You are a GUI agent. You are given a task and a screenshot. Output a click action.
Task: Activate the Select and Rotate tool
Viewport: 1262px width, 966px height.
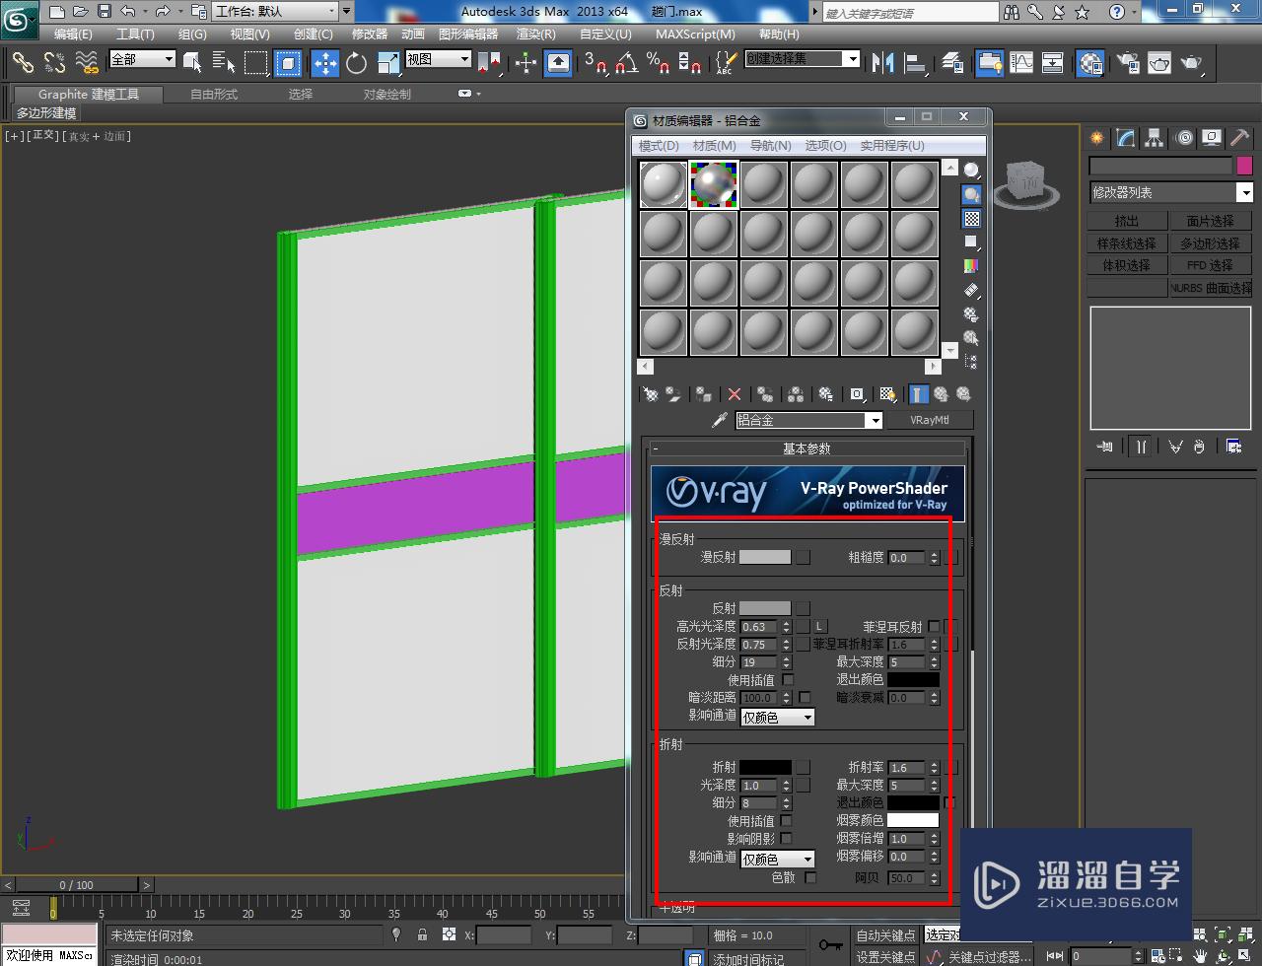[x=357, y=63]
